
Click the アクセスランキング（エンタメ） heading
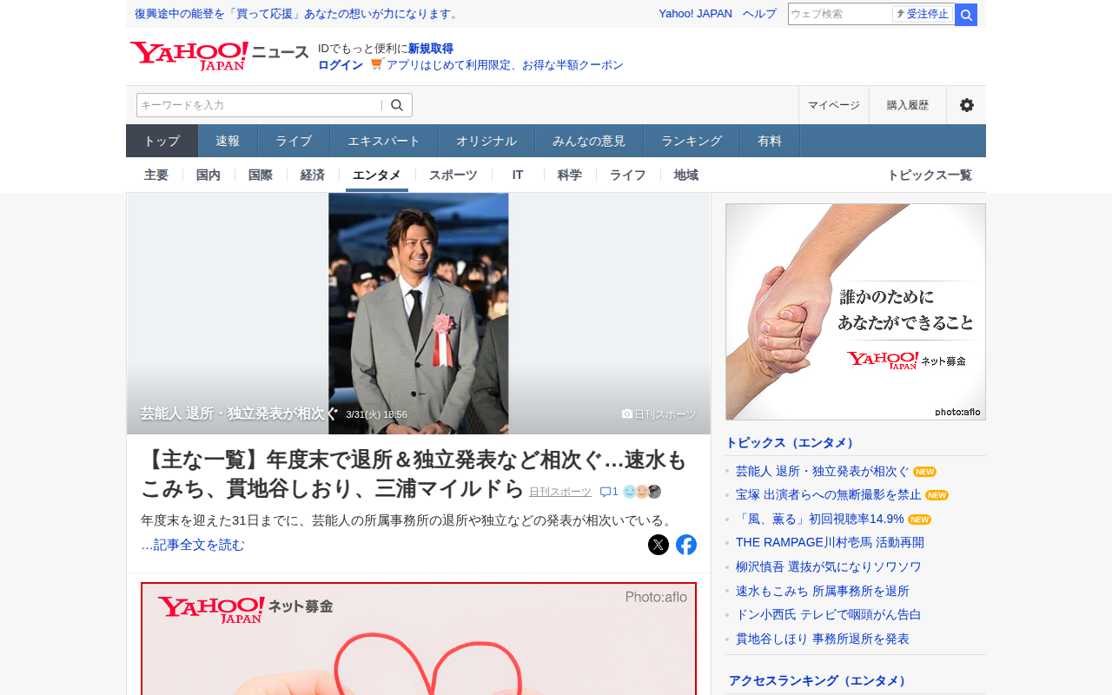pos(819,680)
